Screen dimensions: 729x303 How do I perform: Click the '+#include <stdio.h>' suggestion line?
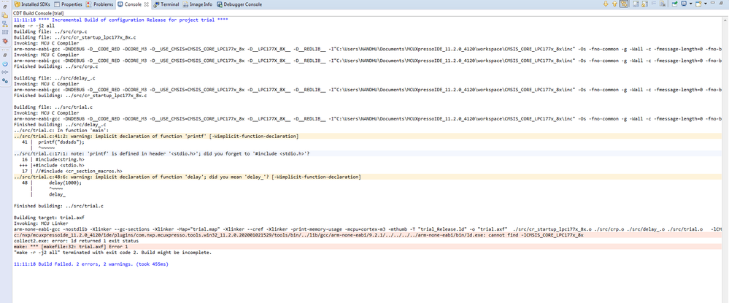click(x=58, y=165)
